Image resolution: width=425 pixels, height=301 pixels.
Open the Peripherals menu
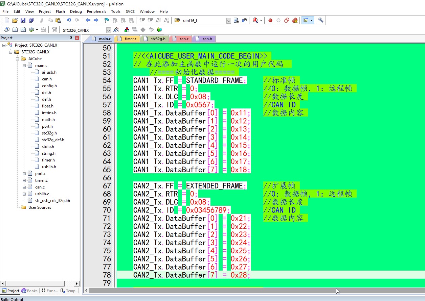pos(96,11)
